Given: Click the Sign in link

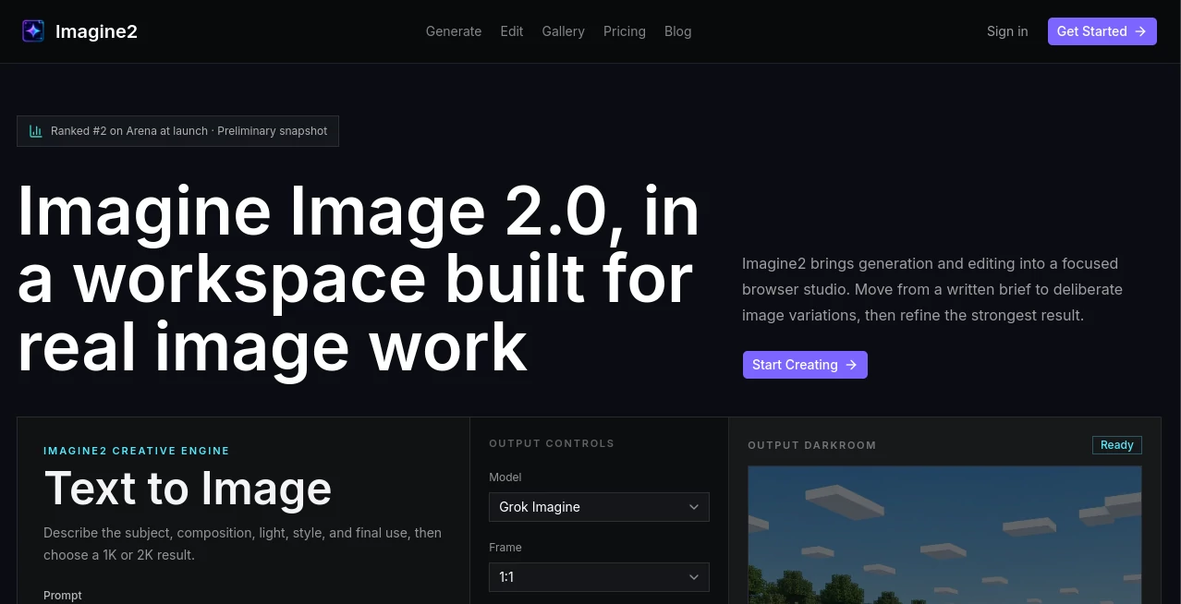Looking at the screenshot, I should coord(1007,31).
